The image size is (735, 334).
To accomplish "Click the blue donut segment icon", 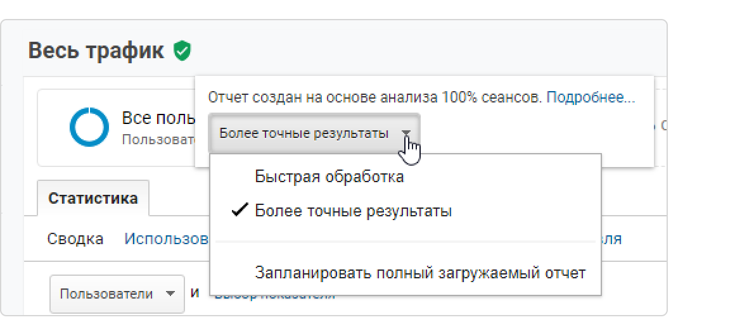I will coord(89,127).
